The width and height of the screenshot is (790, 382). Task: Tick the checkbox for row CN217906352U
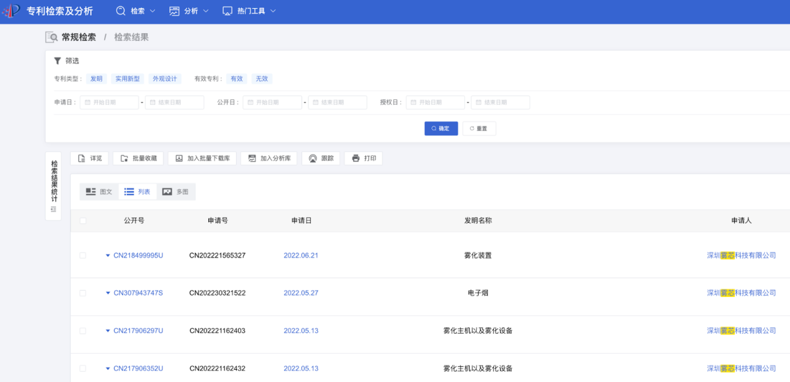point(83,369)
